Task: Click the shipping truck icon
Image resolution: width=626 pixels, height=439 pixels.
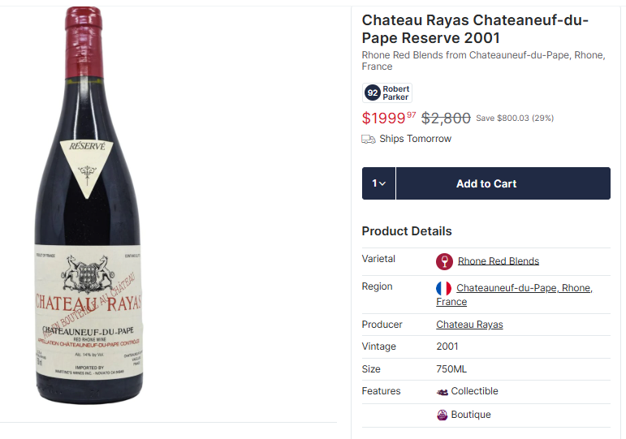Action: (x=369, y=140)
